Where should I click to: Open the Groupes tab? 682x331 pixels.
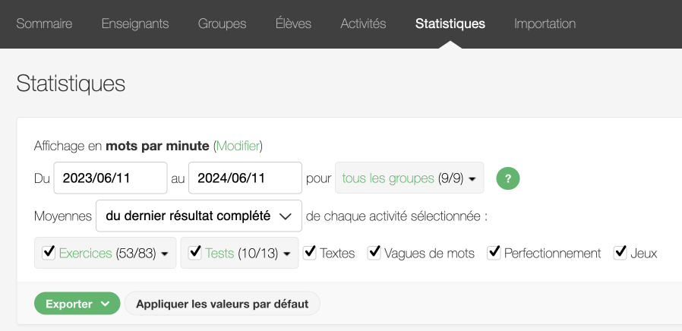pos(222,24)
